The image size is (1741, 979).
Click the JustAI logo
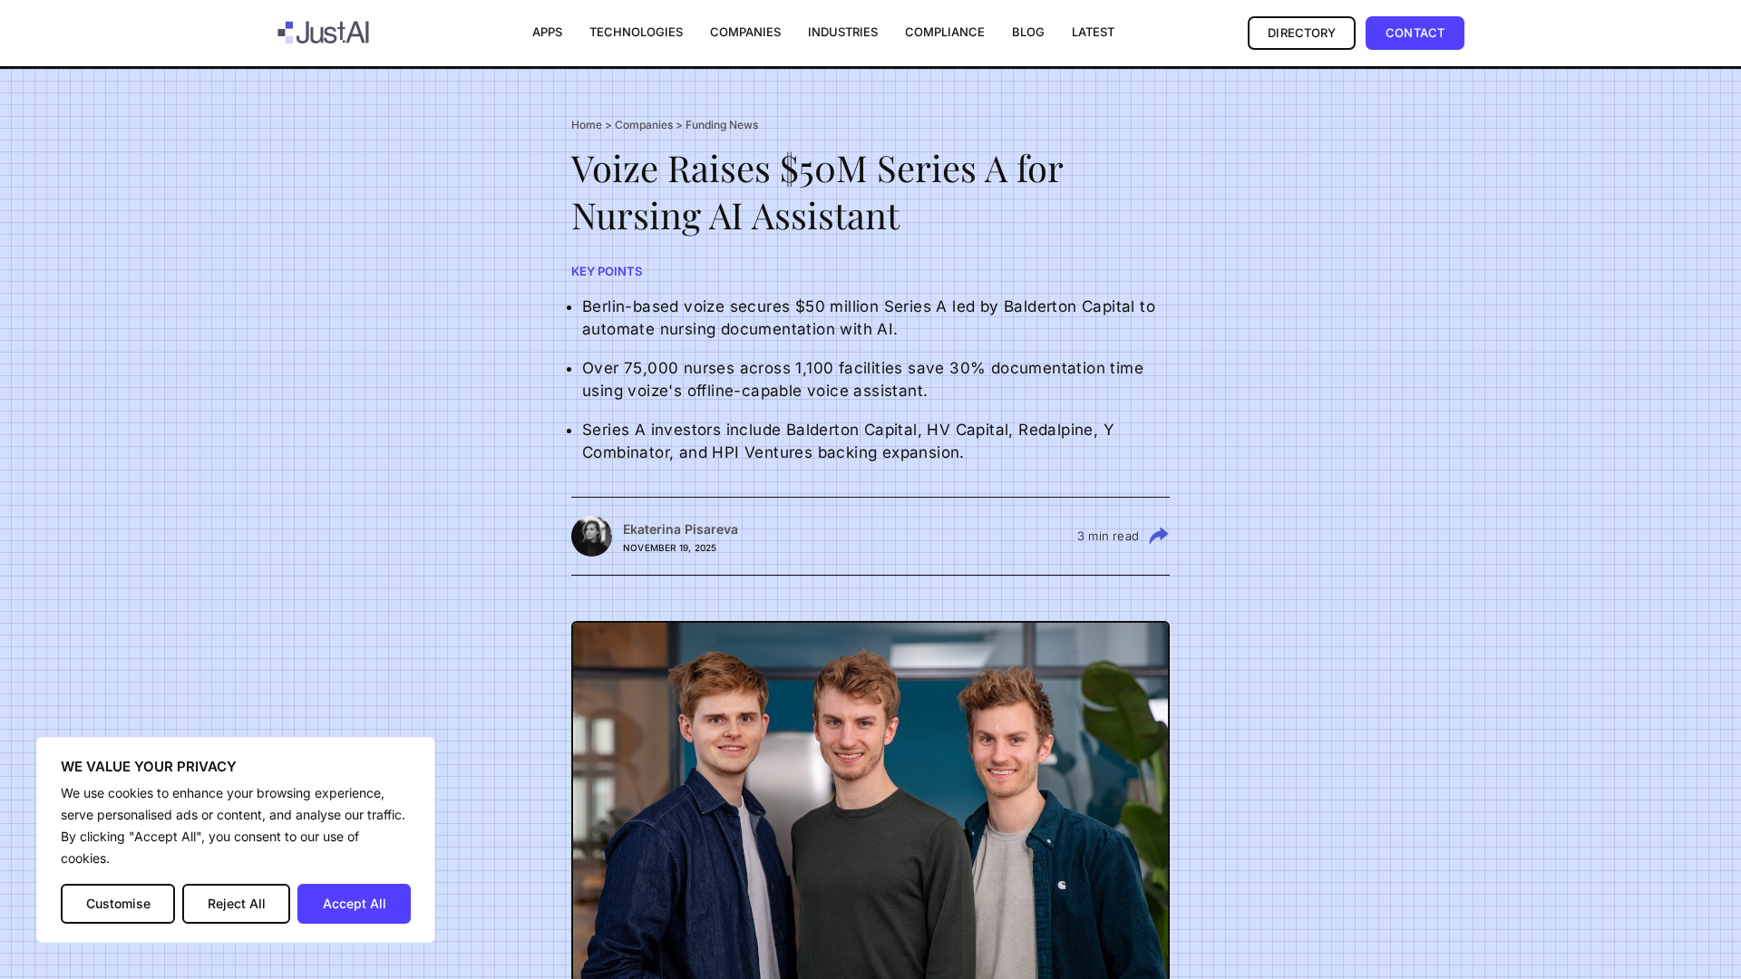[x=323, y=33]
